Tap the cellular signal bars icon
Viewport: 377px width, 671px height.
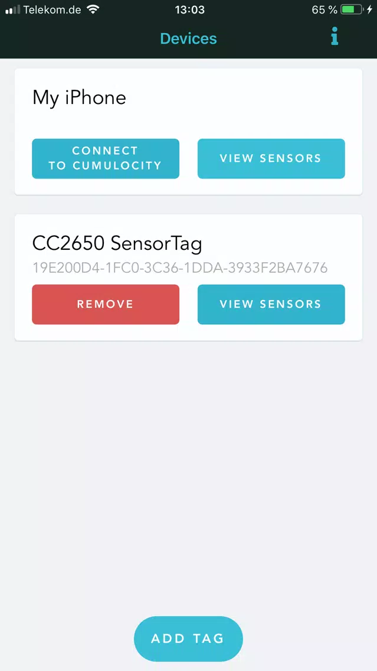13,10
